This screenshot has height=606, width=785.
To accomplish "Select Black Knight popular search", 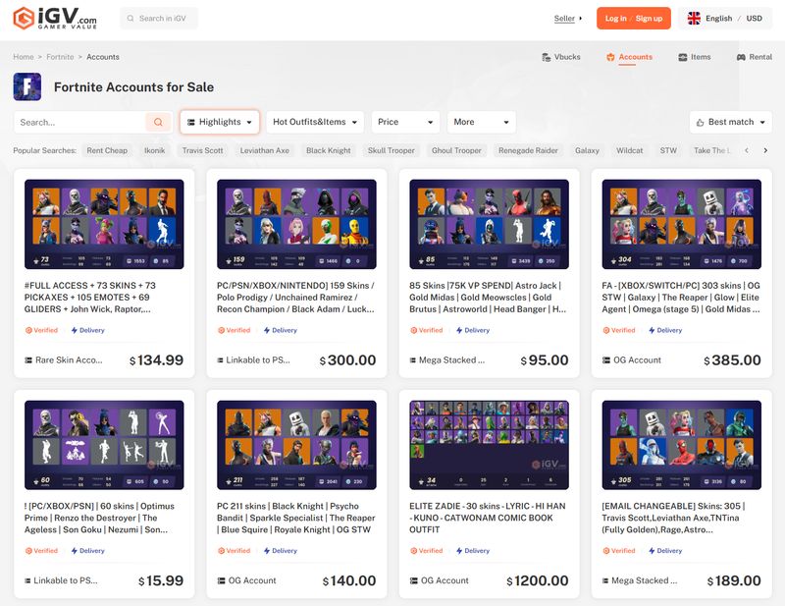I will 329,150.
